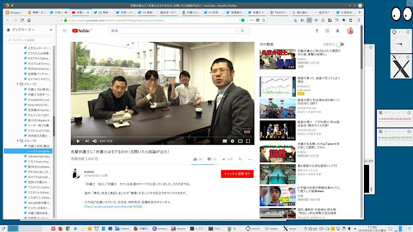Close the active YouTube tab
This screenshot has height=232, width=413.
click(x=88, y=12)
